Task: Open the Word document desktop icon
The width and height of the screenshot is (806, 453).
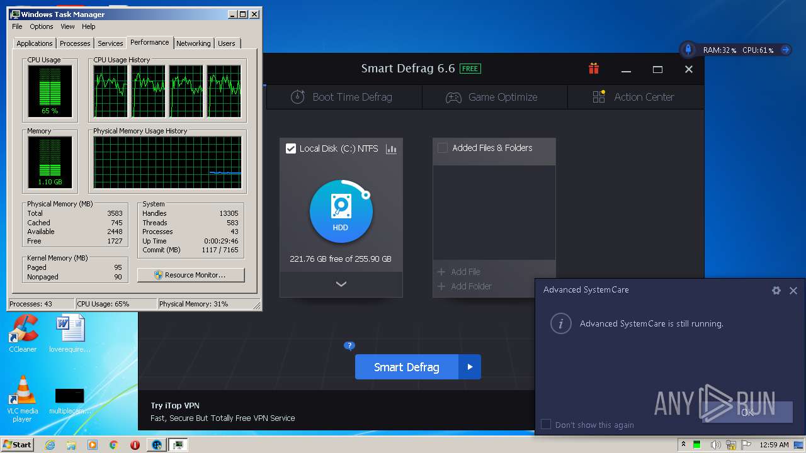Action: pos(70,334)
